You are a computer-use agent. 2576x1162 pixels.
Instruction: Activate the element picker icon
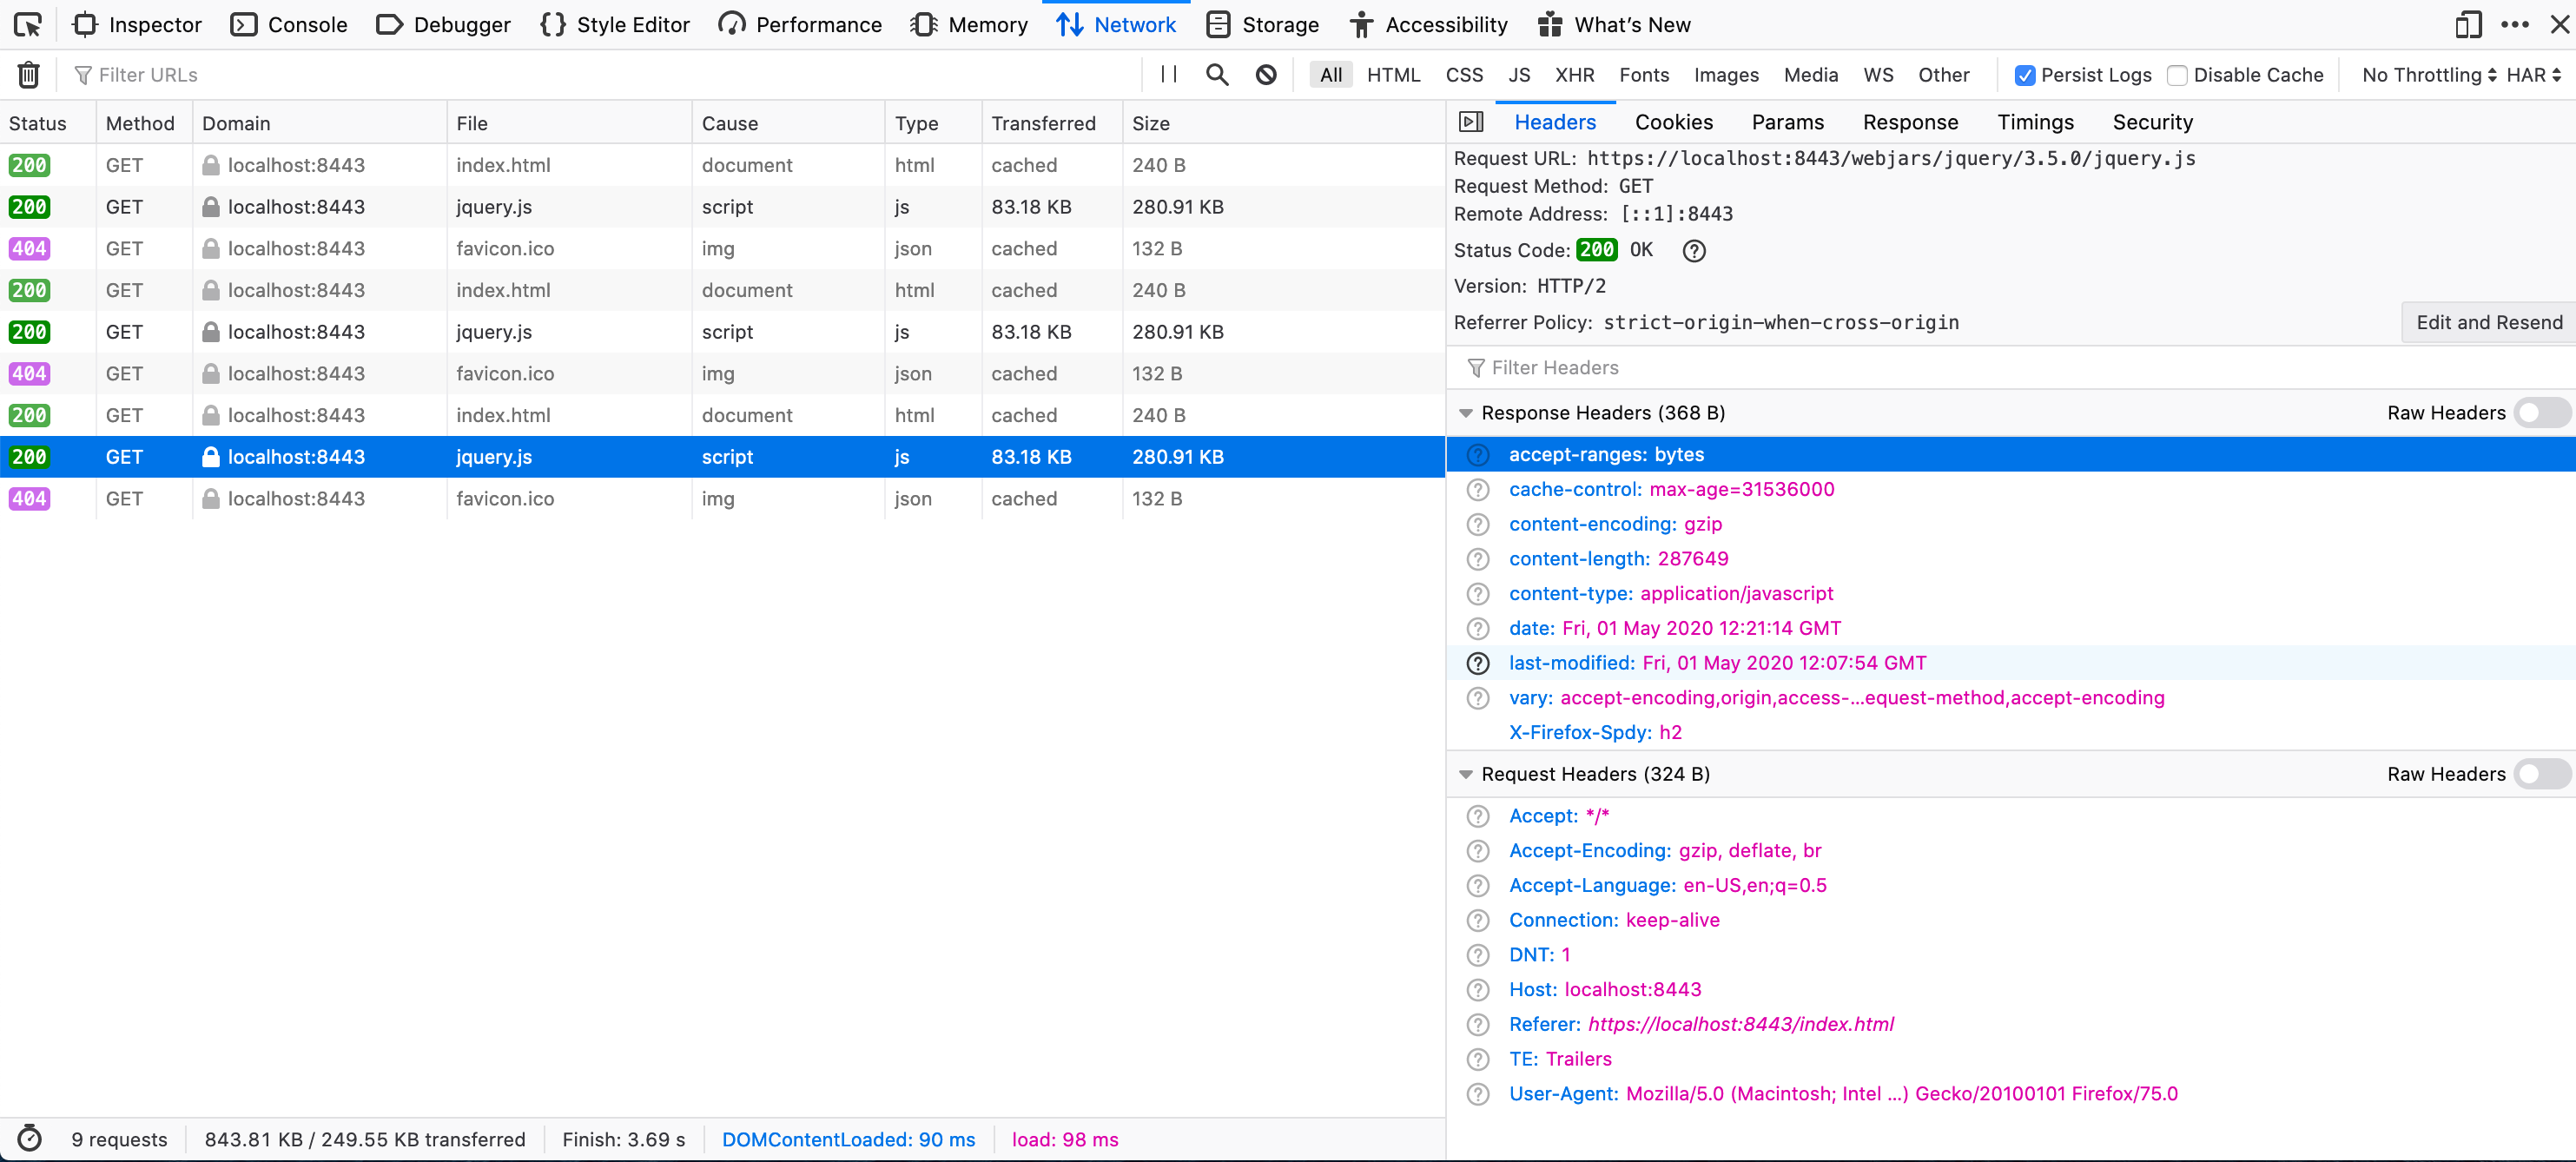(x=28, y=24)
